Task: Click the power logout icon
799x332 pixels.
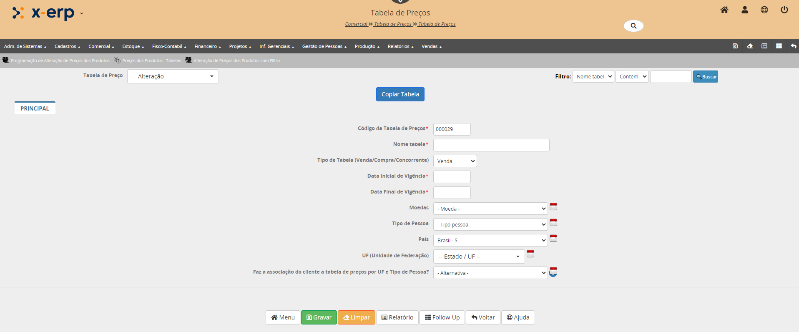Action: (784, 10)
